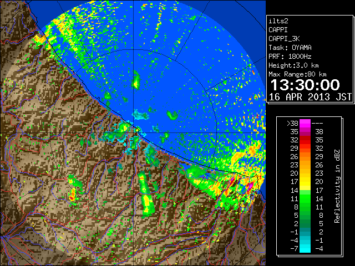Click the 'Reflectivity in dBZ' legend title
The height and width of the screenshot is (266, 355).
pyautogui.click(x=337, y=186)
